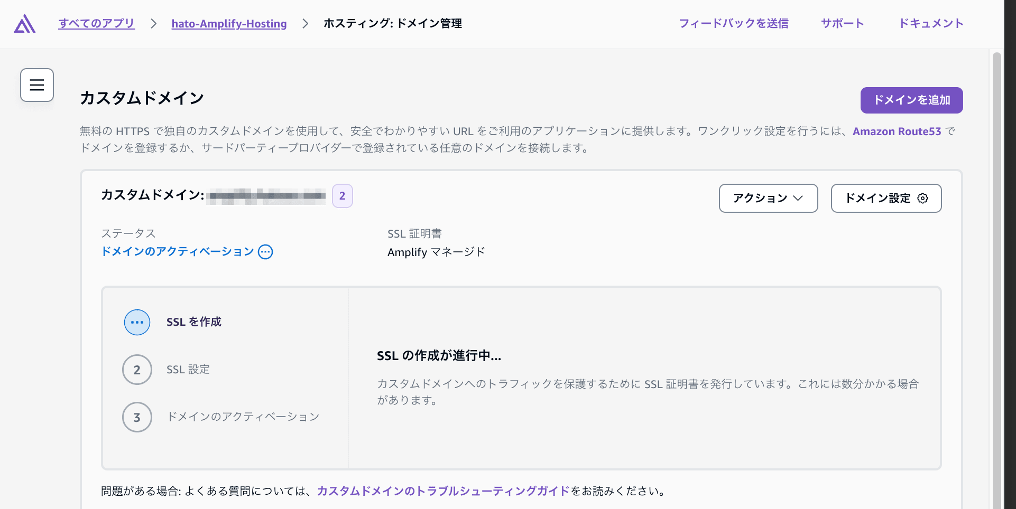Click ドメインのアクティベーション status link

point(178,252)
